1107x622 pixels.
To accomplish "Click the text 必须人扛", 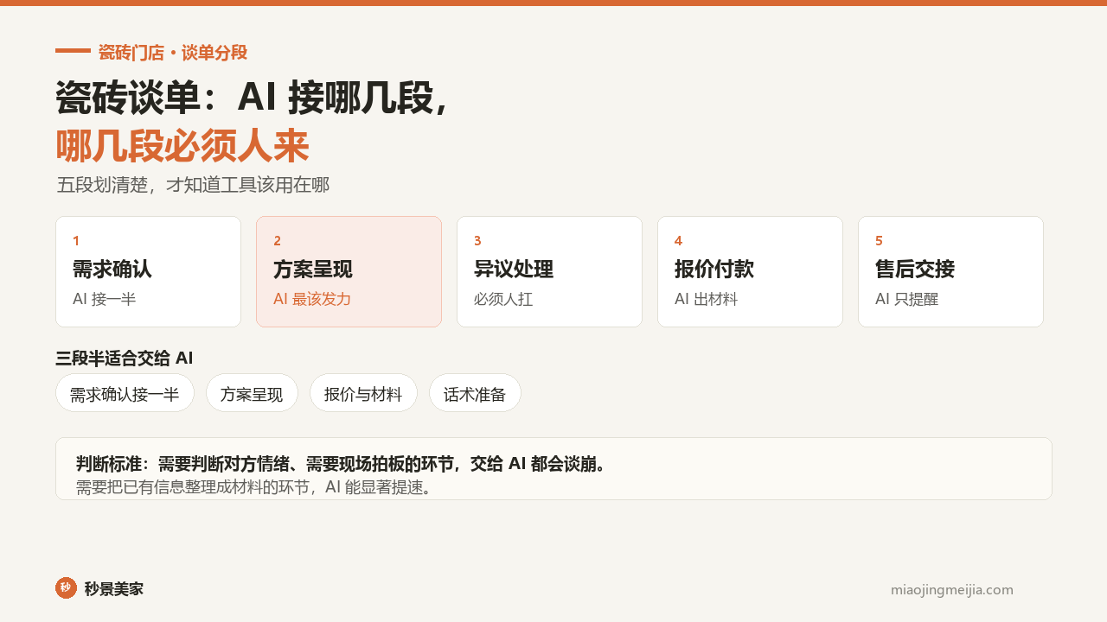I will click(x=503, y=300).
